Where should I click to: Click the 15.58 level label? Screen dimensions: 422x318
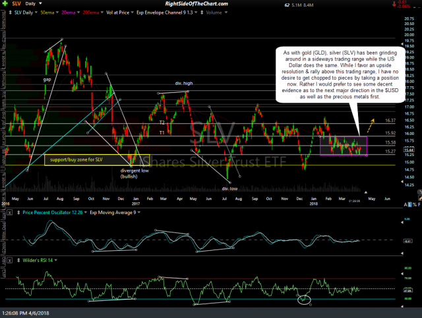[390, 142]
